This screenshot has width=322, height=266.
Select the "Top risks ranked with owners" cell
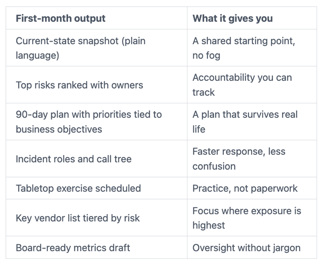point(79,85)
